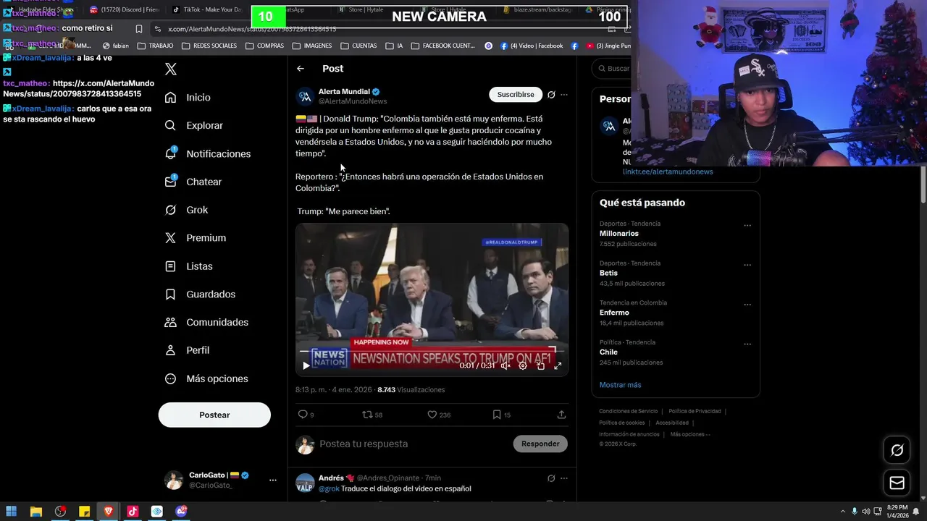Click Grok icon beside Suscribirse
927x521 pixels.
551,95
